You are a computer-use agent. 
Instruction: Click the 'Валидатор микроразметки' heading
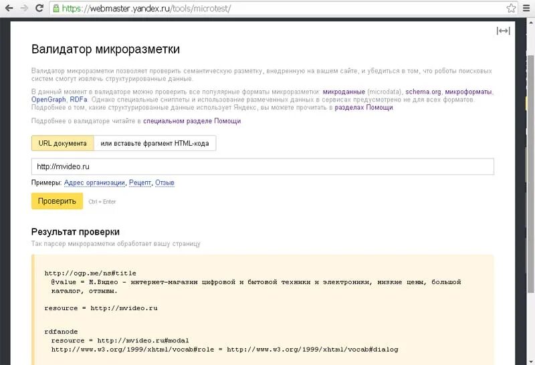pos(106,49)
